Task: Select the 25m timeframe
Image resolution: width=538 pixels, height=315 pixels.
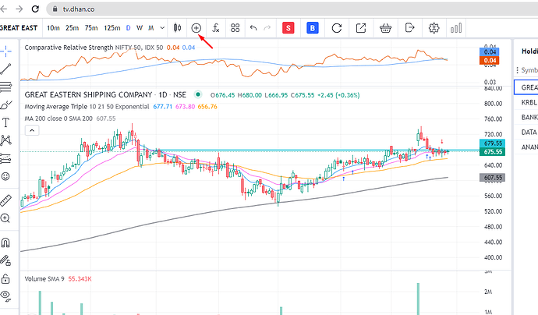Action: pyautogui.click(x=72, y=28)
